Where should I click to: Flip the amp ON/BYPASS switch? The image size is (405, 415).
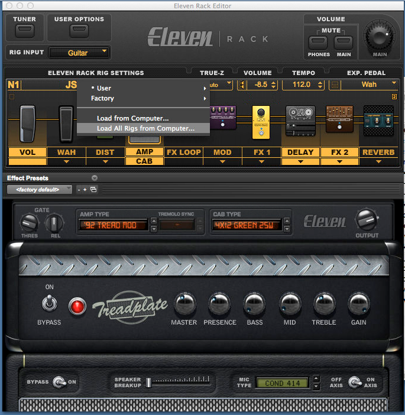click(50, 303)
